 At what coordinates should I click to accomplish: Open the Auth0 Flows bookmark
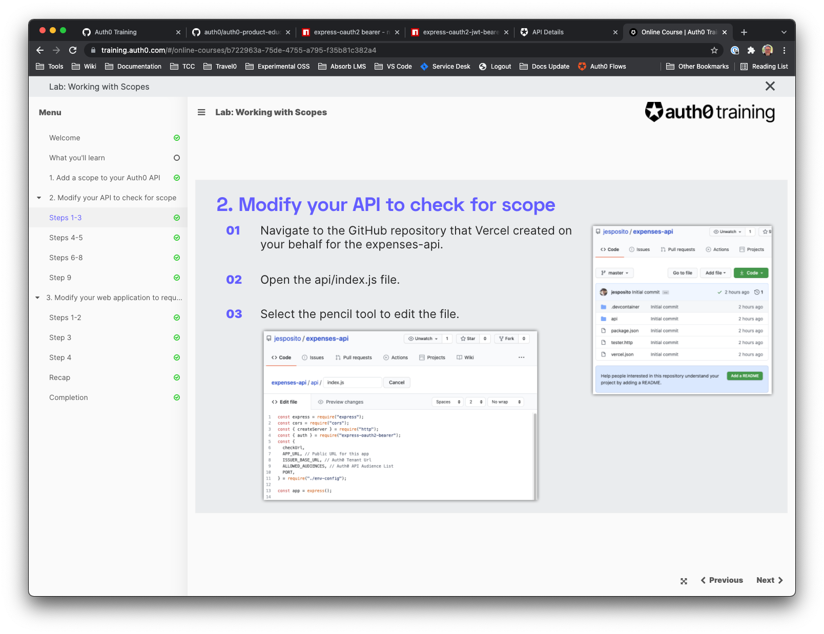pyautogui.click(x=602, y=67)
